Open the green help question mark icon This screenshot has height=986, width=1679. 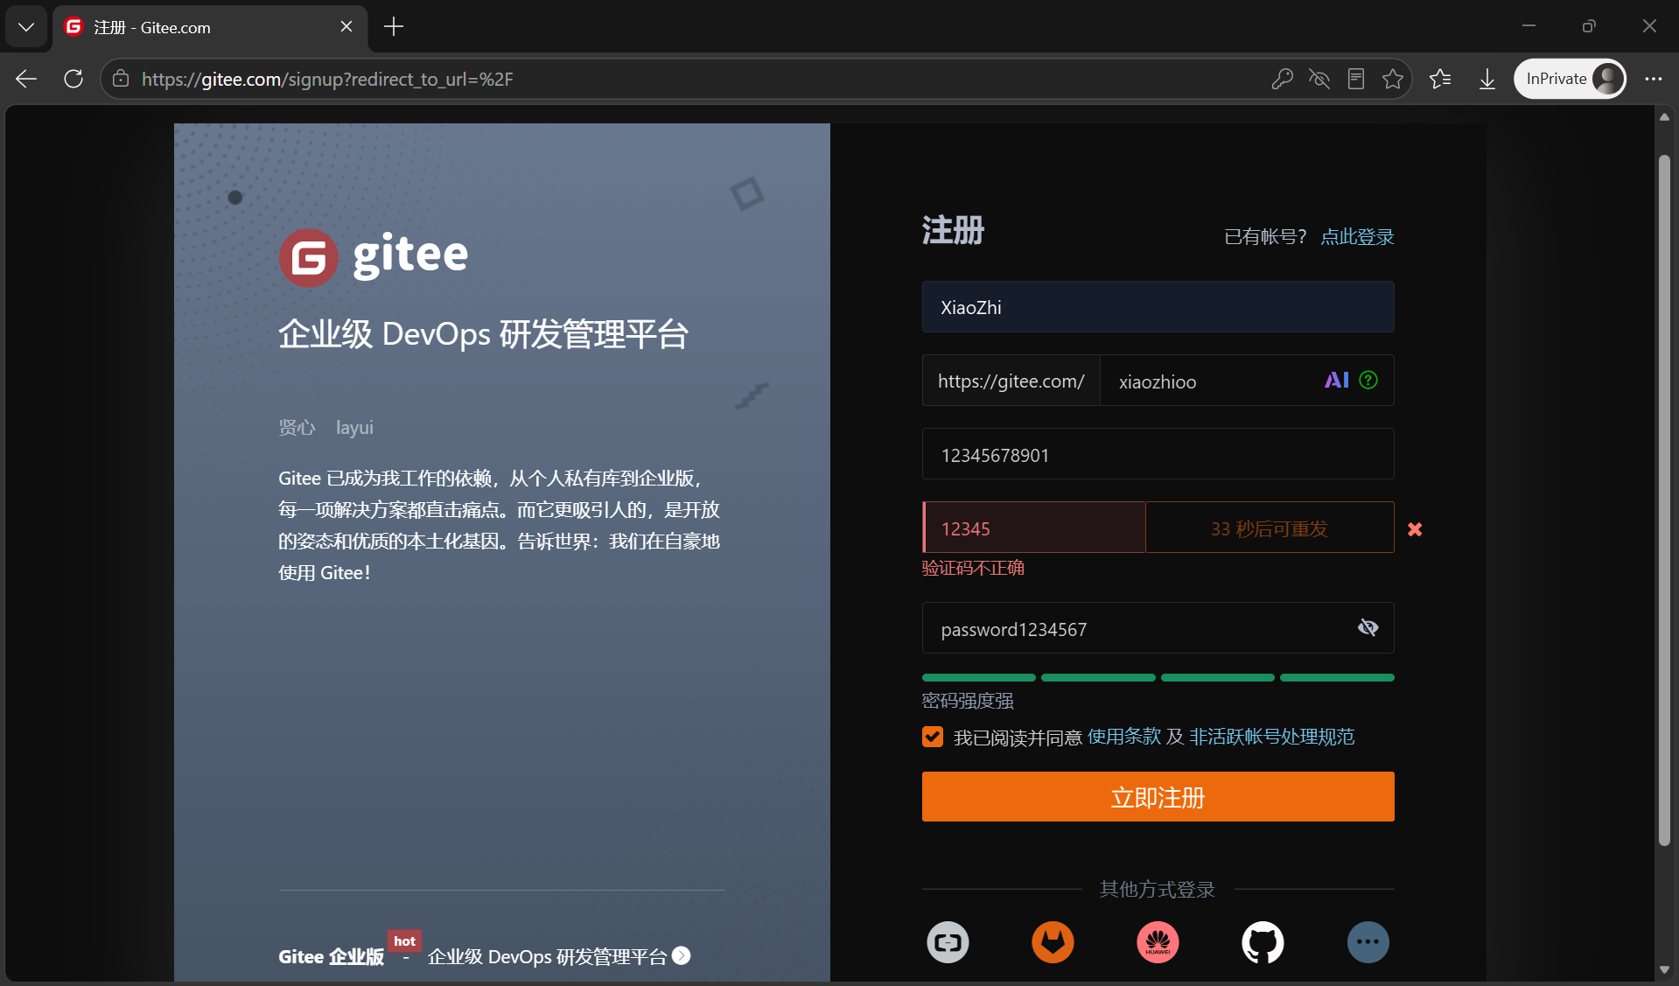click(1368, 380)
